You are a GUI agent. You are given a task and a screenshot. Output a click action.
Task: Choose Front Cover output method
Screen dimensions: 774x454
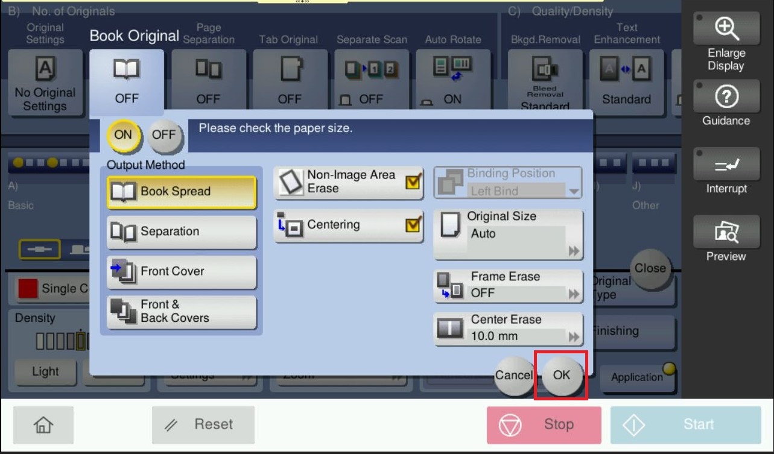click(x=181, y=272)
